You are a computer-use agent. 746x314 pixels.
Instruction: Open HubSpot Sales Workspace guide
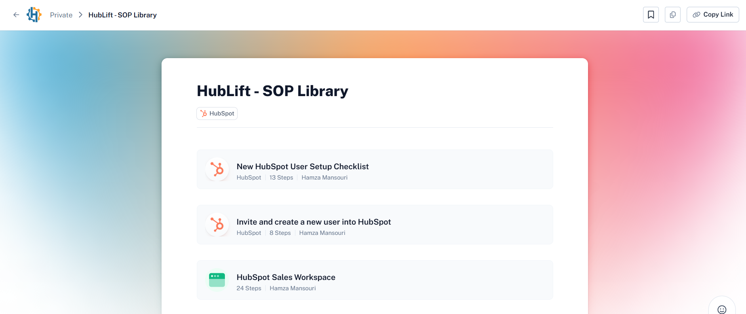pyautogui.click(x=375, y=280)
